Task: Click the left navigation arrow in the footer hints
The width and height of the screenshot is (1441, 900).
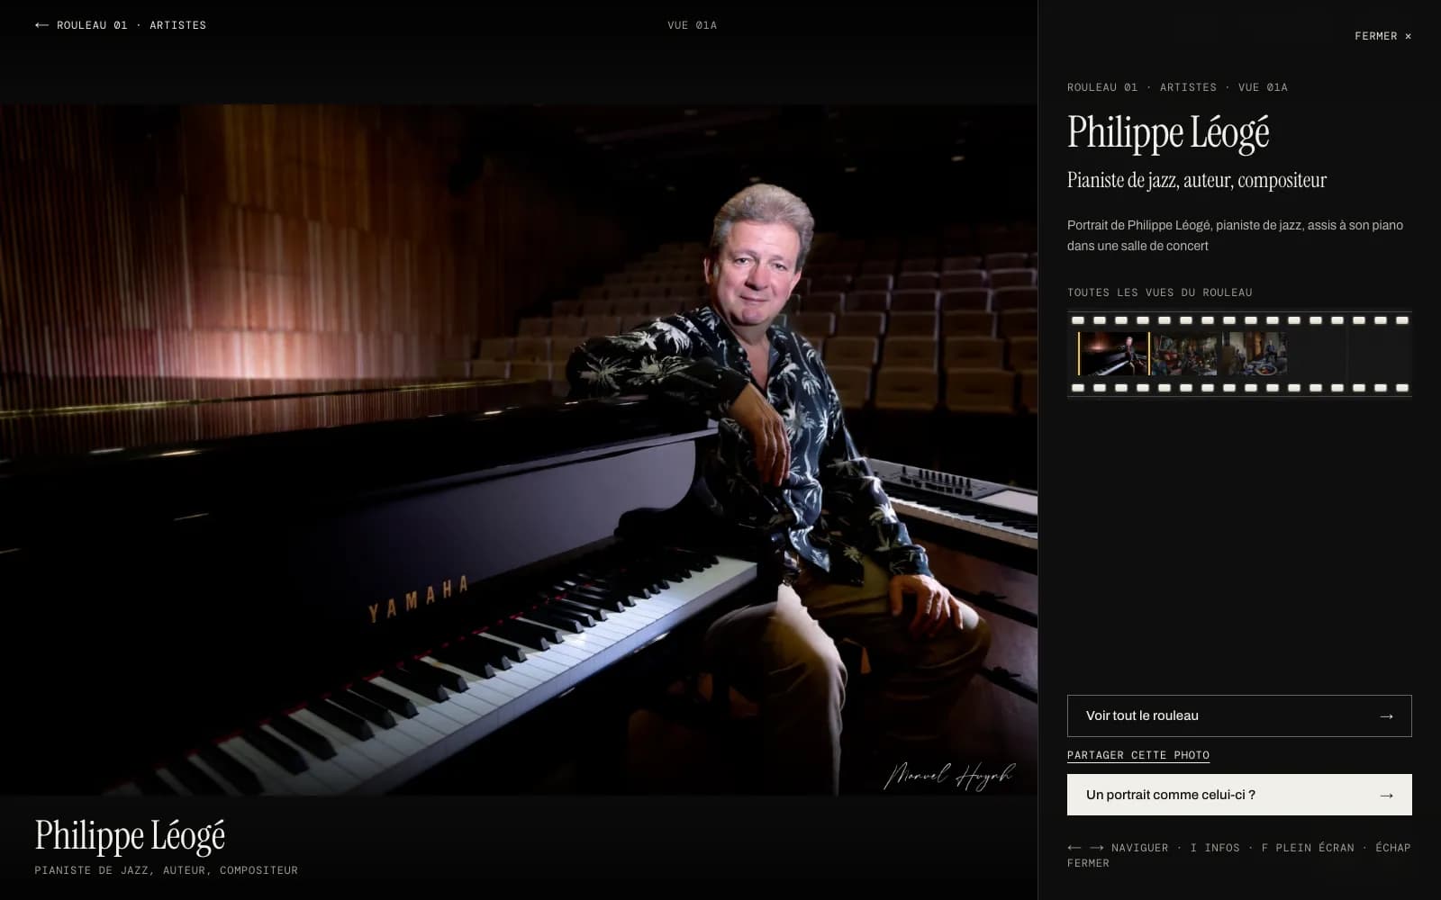Action: 1074,848
